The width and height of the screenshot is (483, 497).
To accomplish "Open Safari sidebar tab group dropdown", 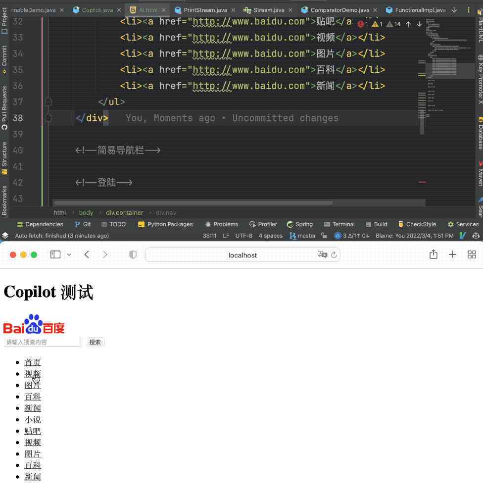I will [69, 254].
